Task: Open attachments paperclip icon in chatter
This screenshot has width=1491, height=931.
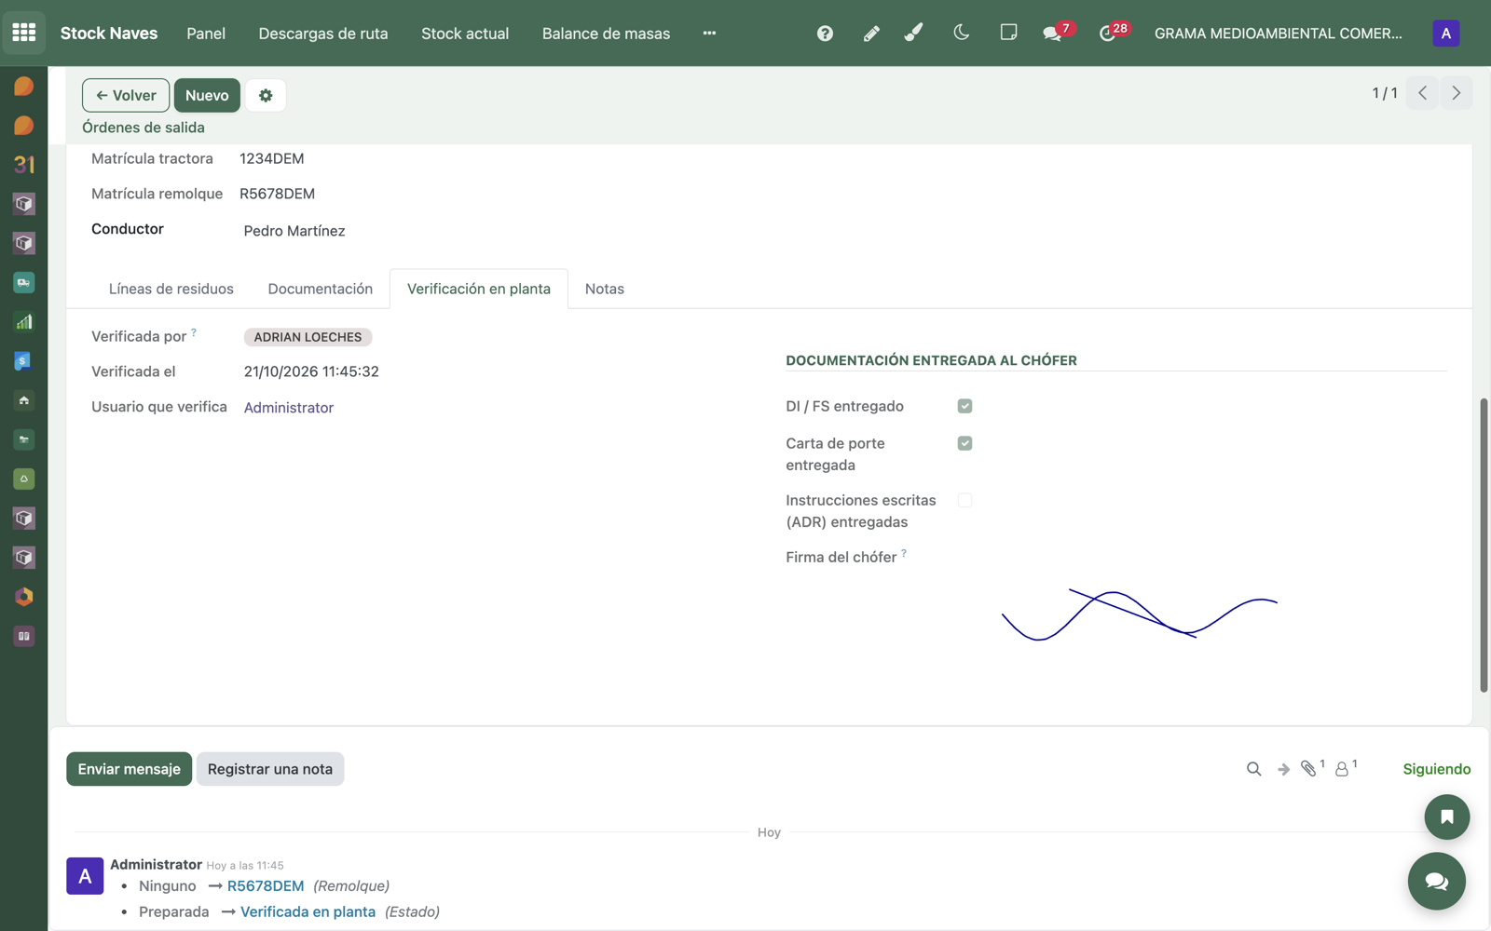Action: pos(1311,768)
